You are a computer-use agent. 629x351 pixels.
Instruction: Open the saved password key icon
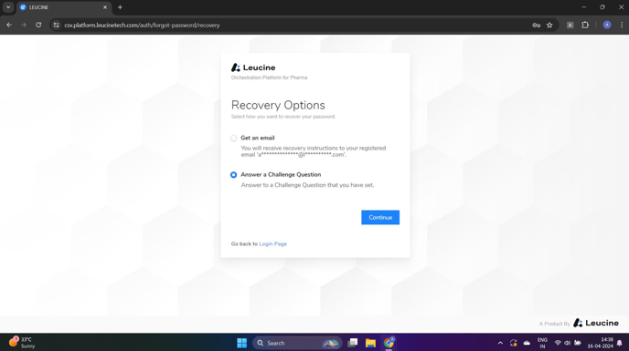537,25
